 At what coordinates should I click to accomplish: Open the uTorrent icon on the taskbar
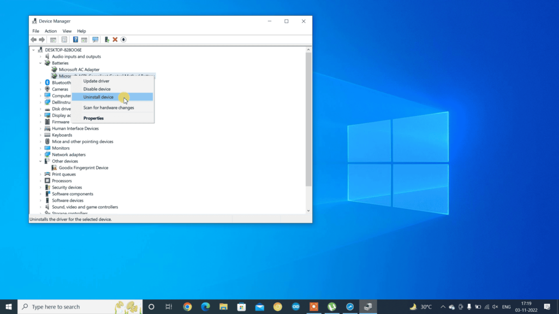click(x=332, y=306)
